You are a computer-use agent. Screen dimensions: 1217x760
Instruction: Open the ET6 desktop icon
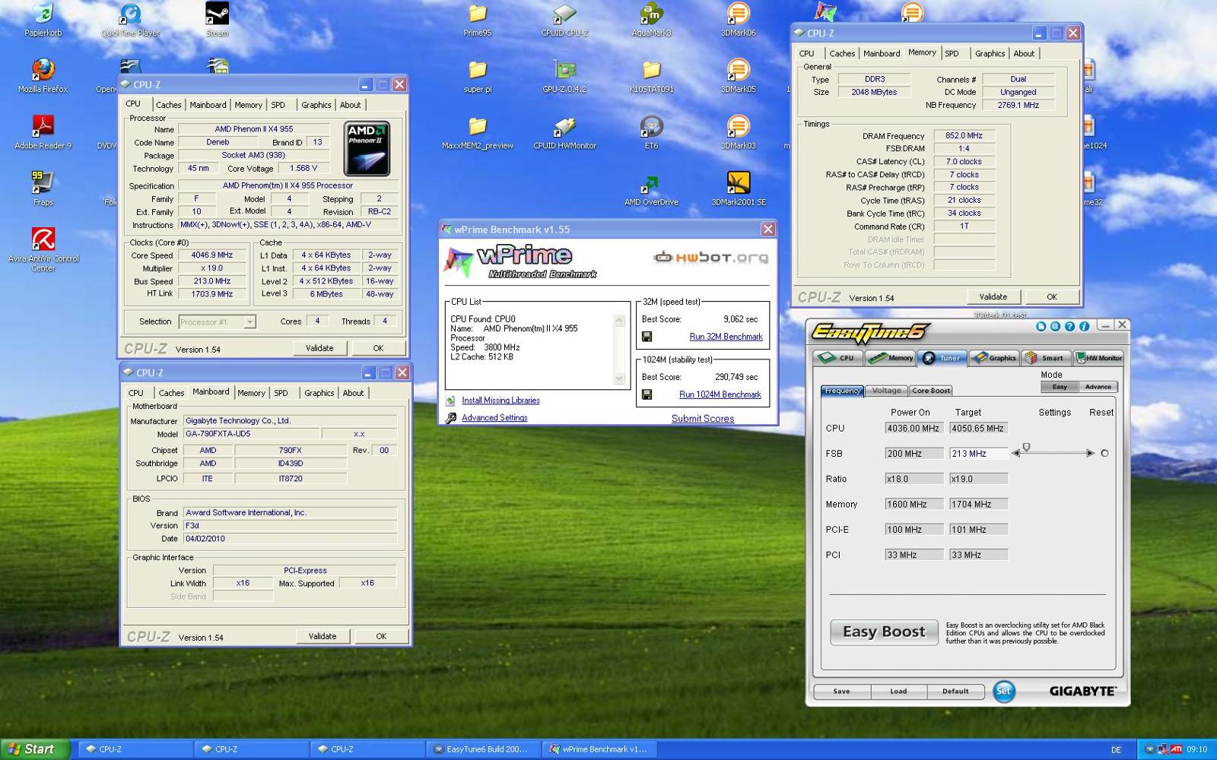click(651, 132)
